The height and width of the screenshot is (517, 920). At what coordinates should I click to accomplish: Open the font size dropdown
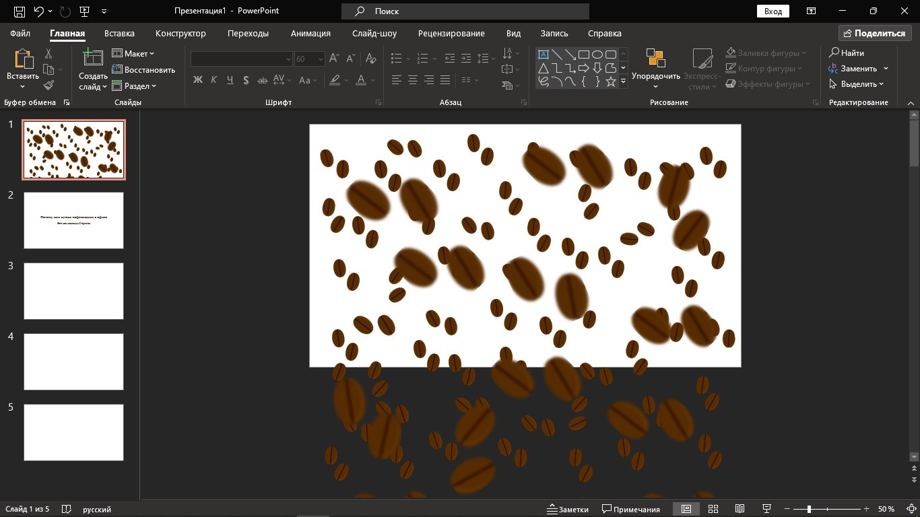pyautogui.click(x=319, y=59)
